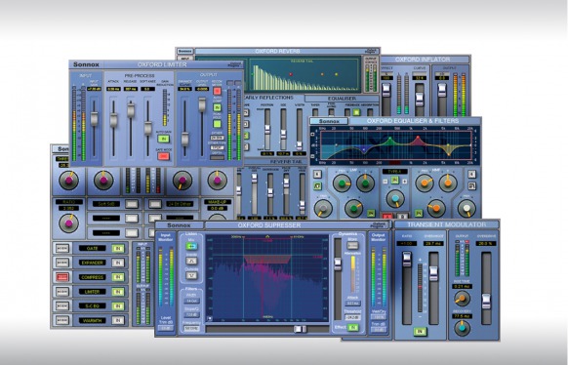Toggle the S-C EQ section IN button
The image size is (568, 365).
coord(118,306)
